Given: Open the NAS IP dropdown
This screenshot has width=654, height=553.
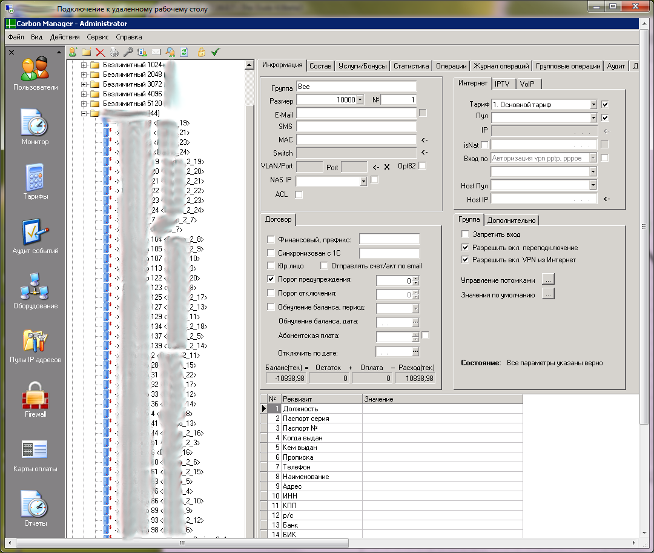Looking at the screenshot, I should coord(363,181).
